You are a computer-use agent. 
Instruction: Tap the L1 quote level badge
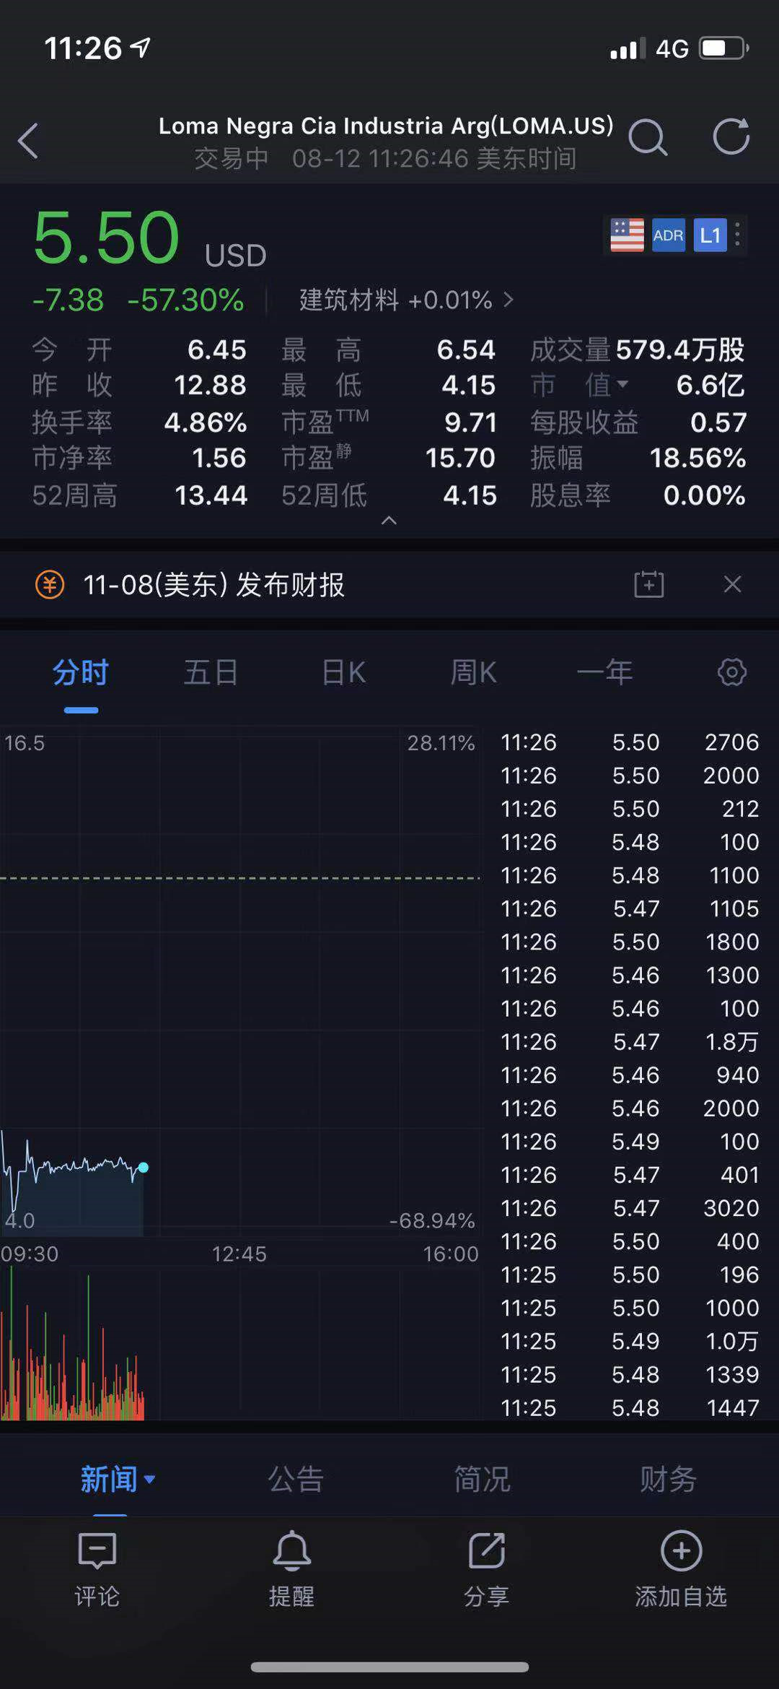coord(710,235)
